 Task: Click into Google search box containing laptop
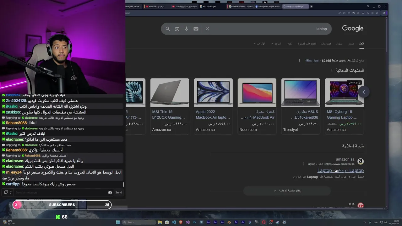246,29
